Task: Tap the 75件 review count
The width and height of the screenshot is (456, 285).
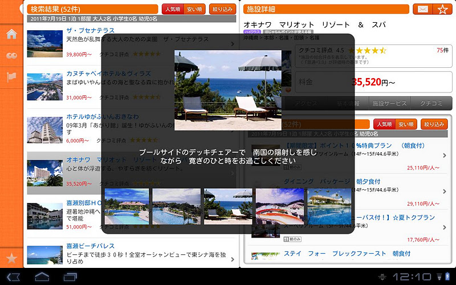Action: [442, 50]
